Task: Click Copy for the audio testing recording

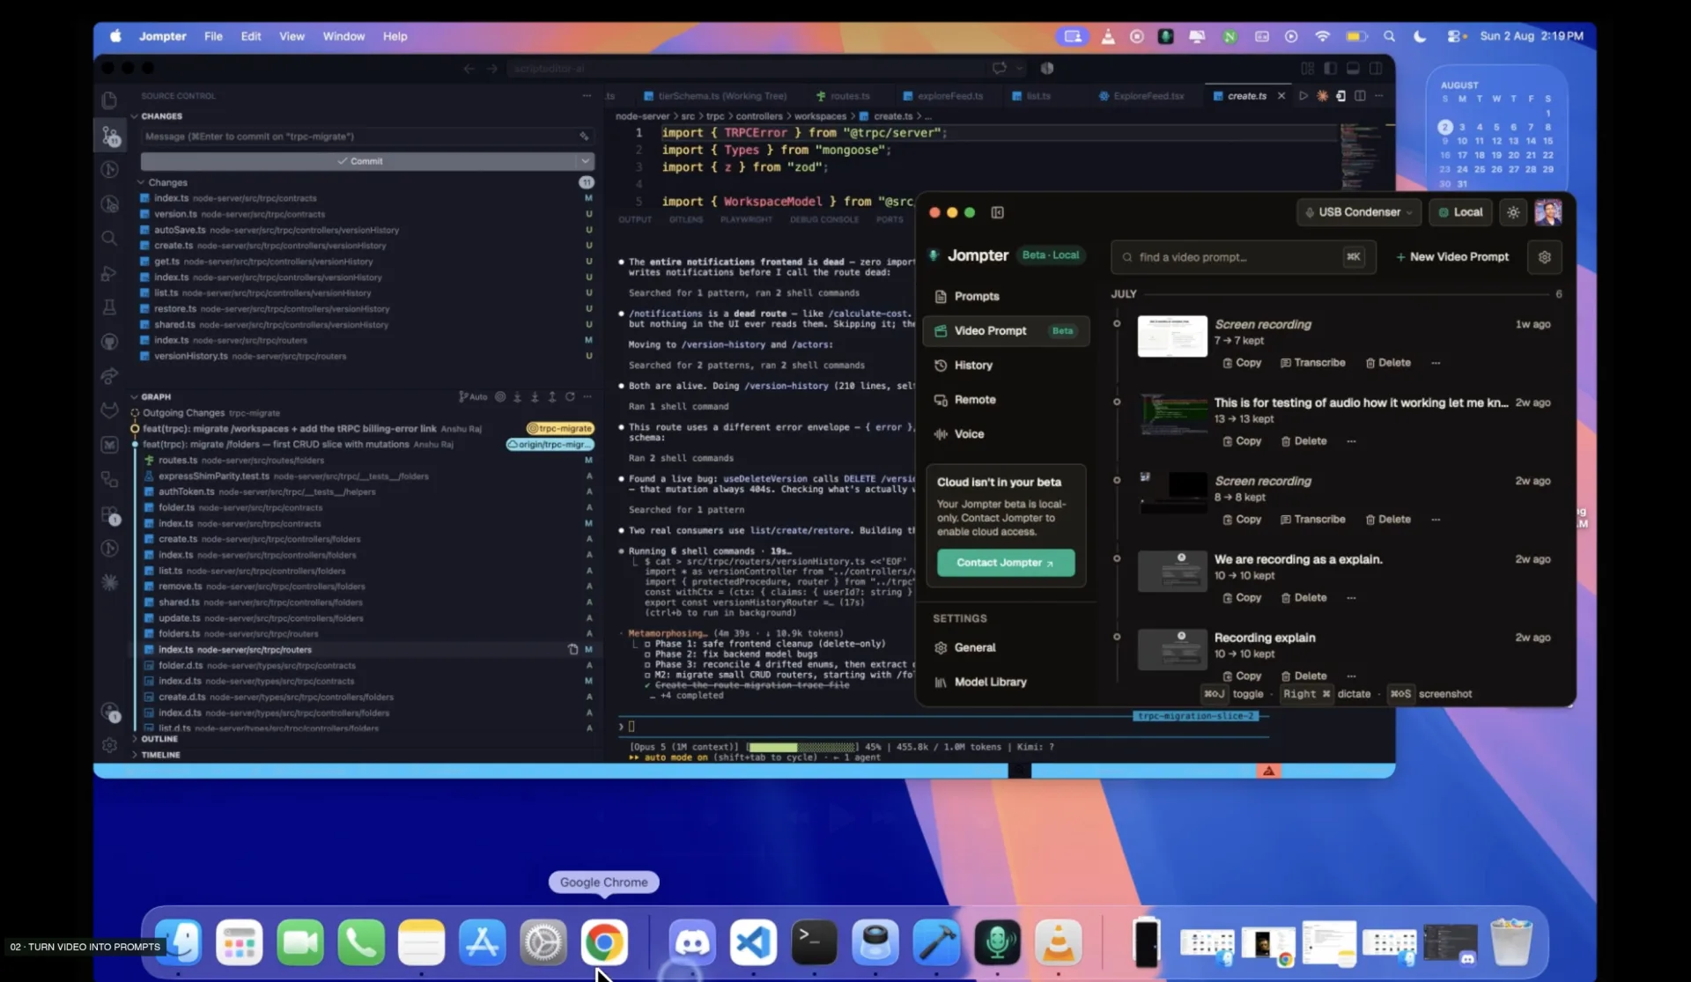Action: pyautogui.click(x=1242, y=441)
